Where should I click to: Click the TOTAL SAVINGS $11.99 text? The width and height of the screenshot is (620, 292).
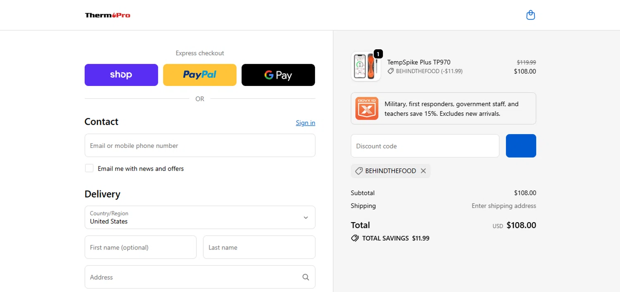[x=396, y=238]
